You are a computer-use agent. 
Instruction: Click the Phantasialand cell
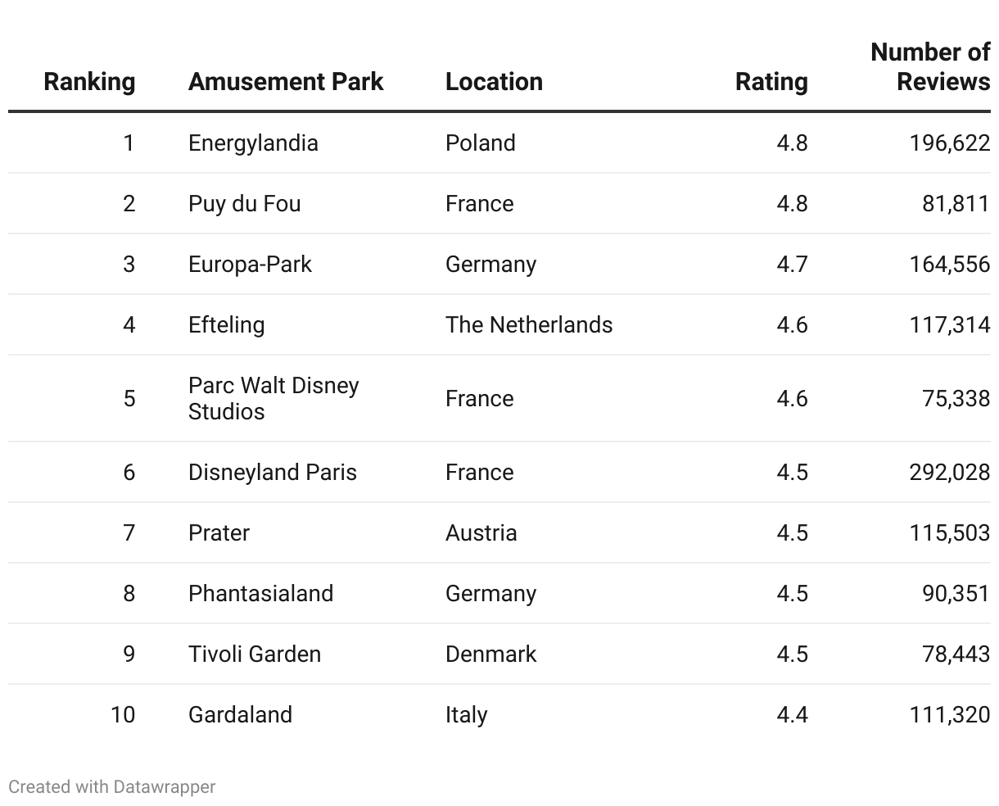pos(260,594)
